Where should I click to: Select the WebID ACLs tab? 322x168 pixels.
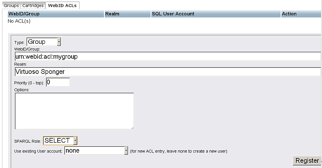(x=62, y=6)
